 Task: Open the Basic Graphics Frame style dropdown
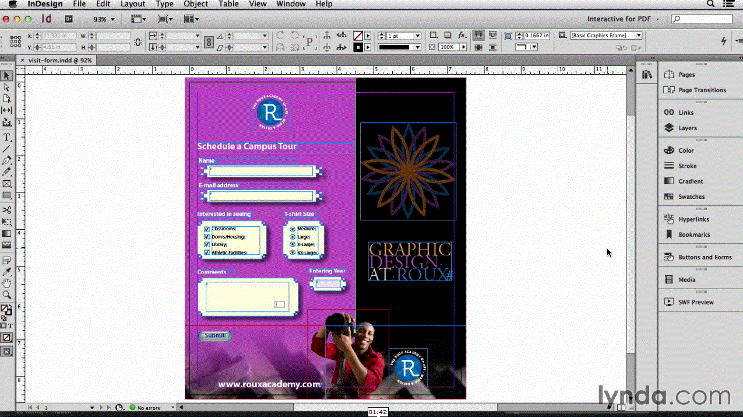pyautogui.click(x=638, y=36)
